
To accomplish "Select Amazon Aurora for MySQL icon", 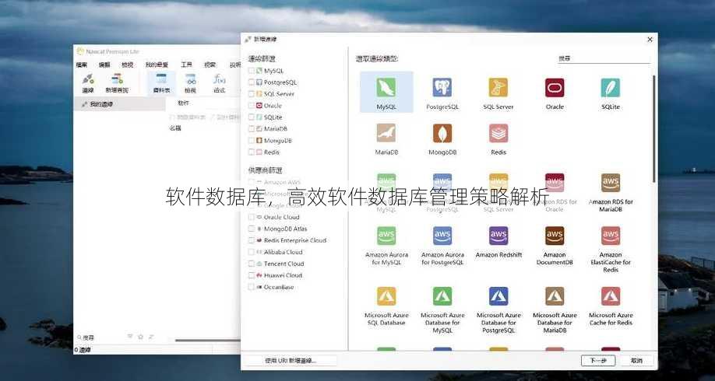I will click(x=386, y=236).
